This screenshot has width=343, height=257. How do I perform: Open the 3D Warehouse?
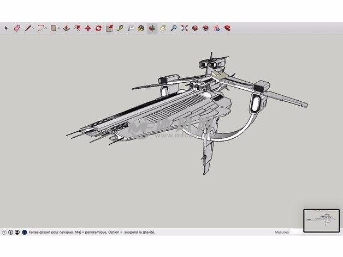pos(194,28)
